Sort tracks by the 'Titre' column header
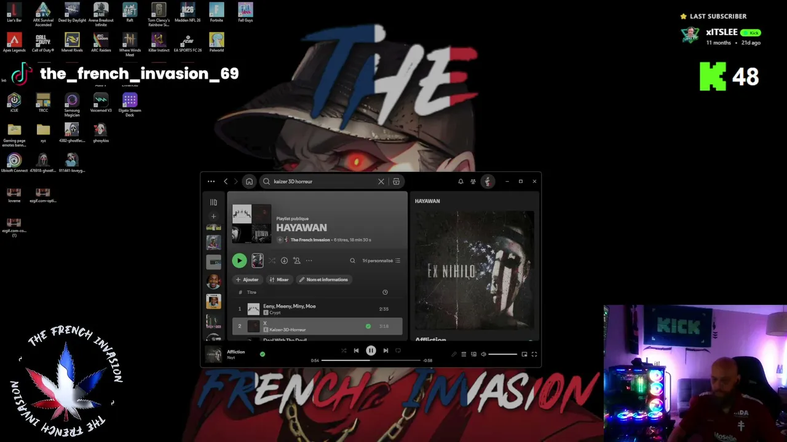This screenshot has height=442, width=787. coord(251,292)
